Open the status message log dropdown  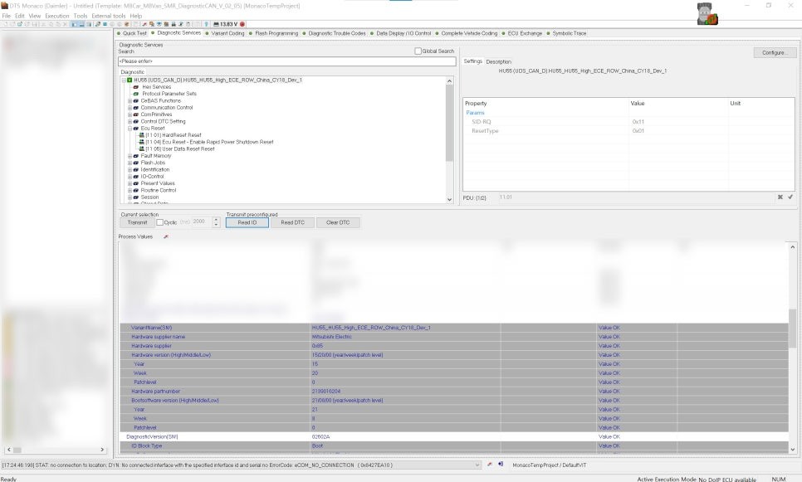(477, 465)
